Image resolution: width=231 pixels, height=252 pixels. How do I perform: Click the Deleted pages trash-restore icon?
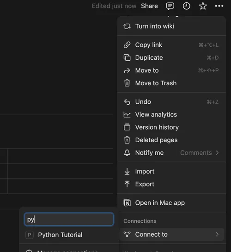(127, 140)
